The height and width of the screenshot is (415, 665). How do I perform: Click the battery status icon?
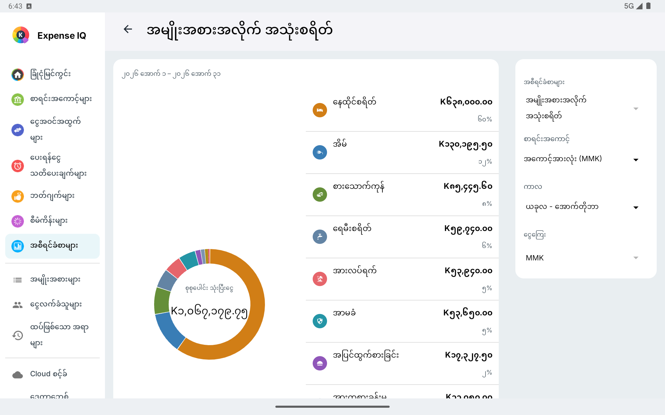[648, 6]
